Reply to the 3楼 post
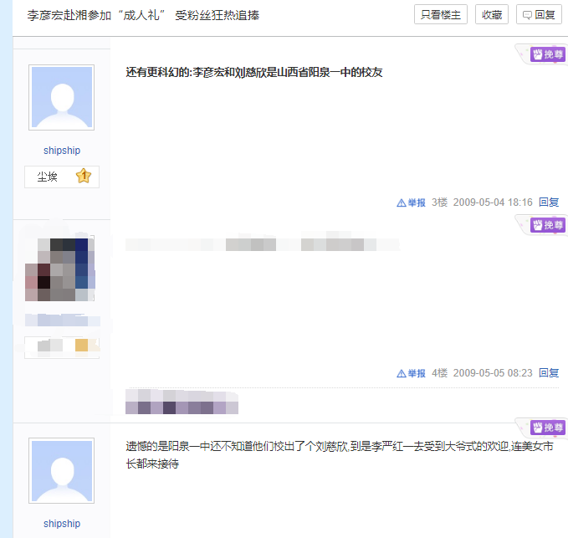Viewport: 568px width, 538px height. (549, 202)
